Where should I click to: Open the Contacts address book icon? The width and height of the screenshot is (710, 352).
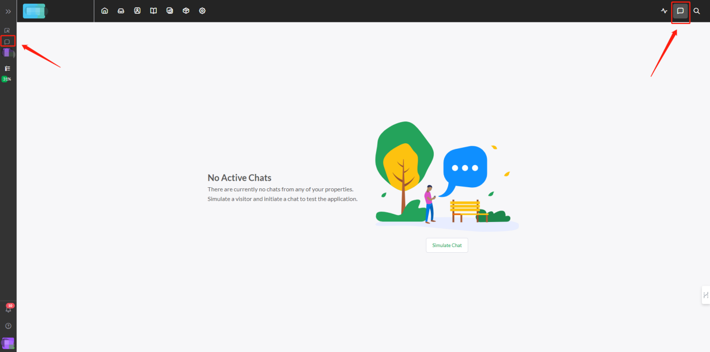point(137,11)
